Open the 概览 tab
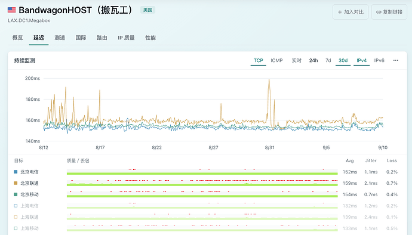Screen dimensions: 412x235 (17, 38)
